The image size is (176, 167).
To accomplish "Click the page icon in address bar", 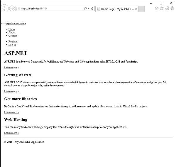I will [18, 9].
